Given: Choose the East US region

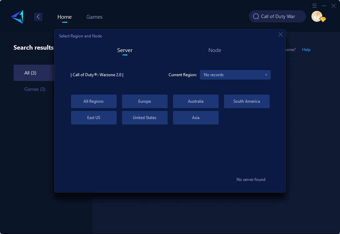Looking at the screenshot, I should pos(94,118).
